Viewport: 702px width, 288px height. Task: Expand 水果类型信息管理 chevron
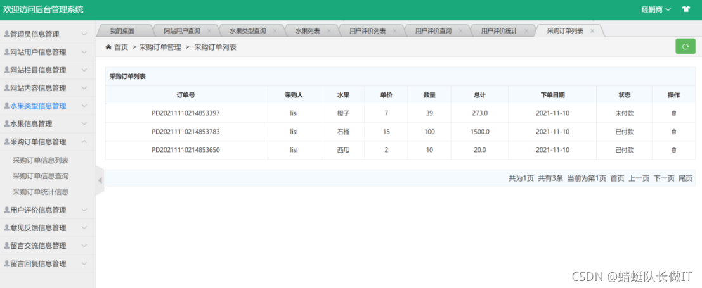pos(84,106)
